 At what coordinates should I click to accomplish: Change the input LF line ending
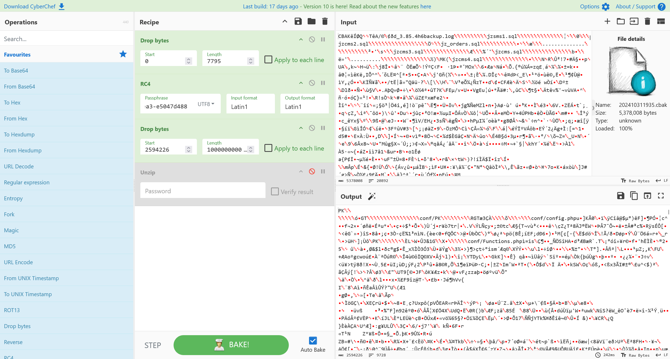coord(662,181)
